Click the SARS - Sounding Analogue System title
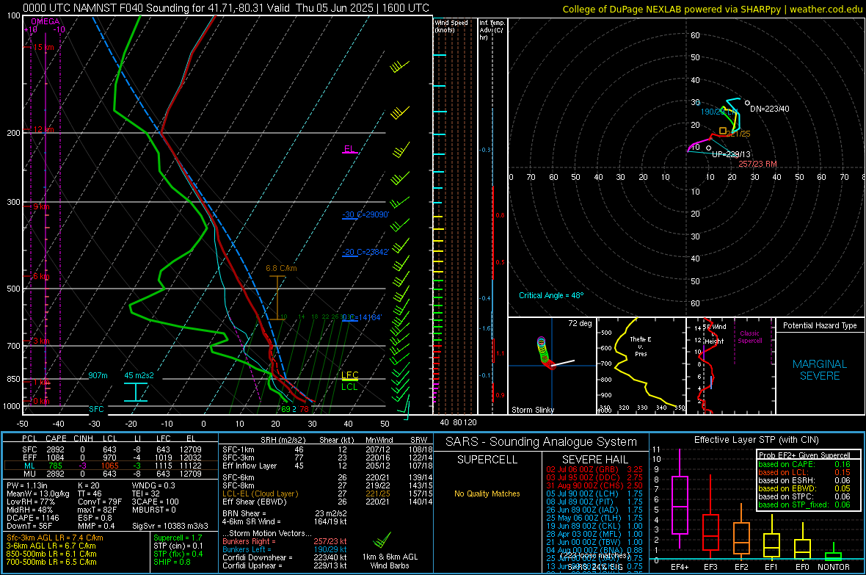This screenshot has width=866, height=575. tap(541, 442)
